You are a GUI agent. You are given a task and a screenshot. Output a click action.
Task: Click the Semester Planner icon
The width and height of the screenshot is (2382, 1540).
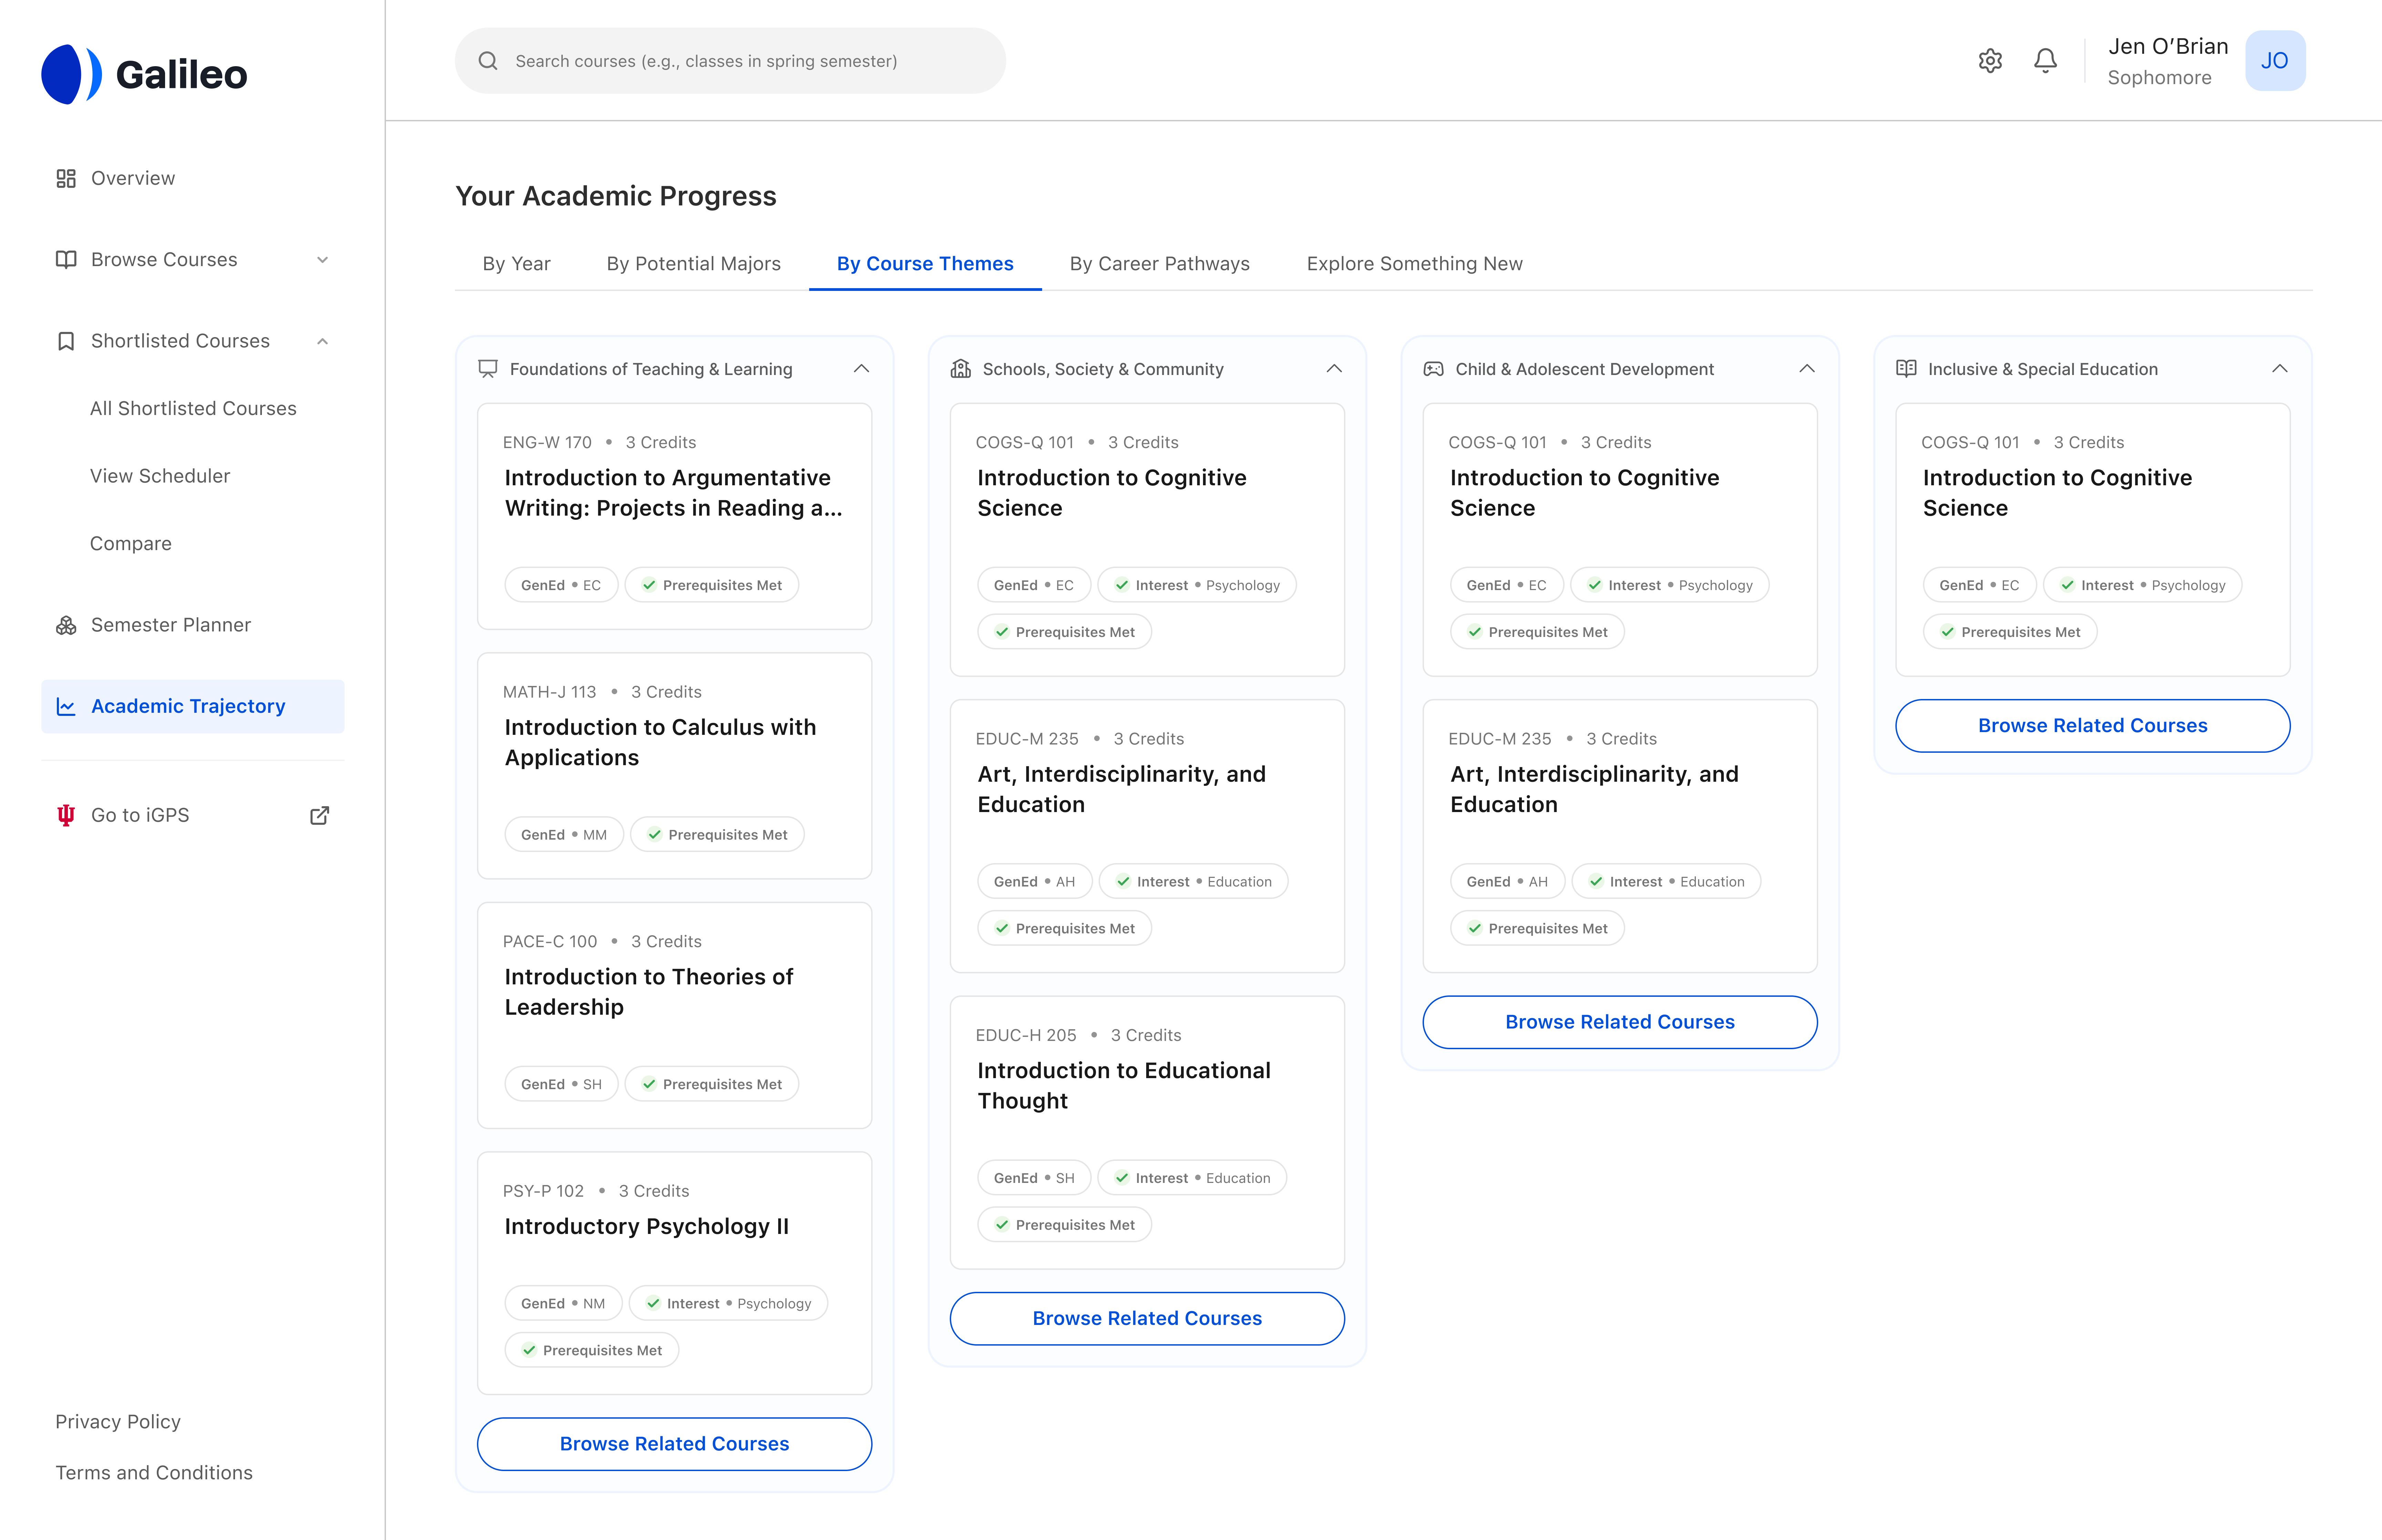pyautogui.click(x=66, y=625)
